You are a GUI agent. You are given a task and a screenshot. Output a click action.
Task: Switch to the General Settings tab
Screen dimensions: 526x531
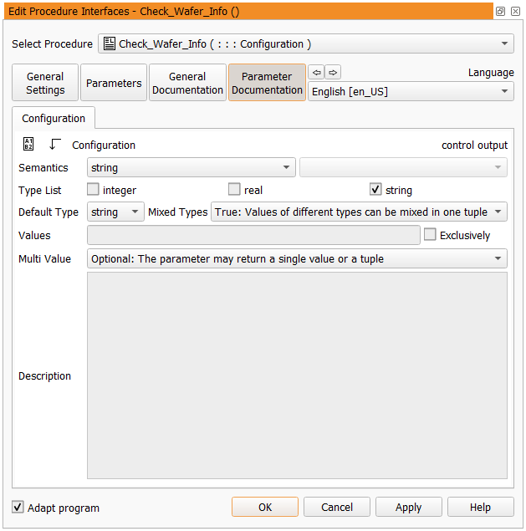tap(45, 83)
